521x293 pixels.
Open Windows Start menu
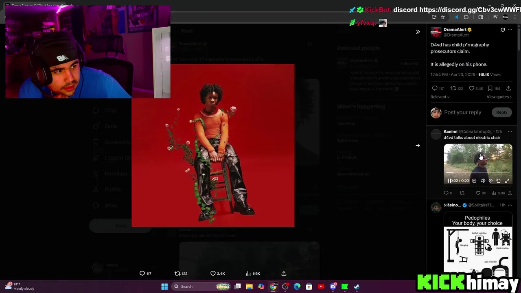[164, 286]
